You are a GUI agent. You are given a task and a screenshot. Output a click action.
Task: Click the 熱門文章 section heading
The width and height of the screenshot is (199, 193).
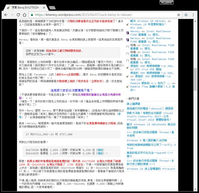pos(134,99)
